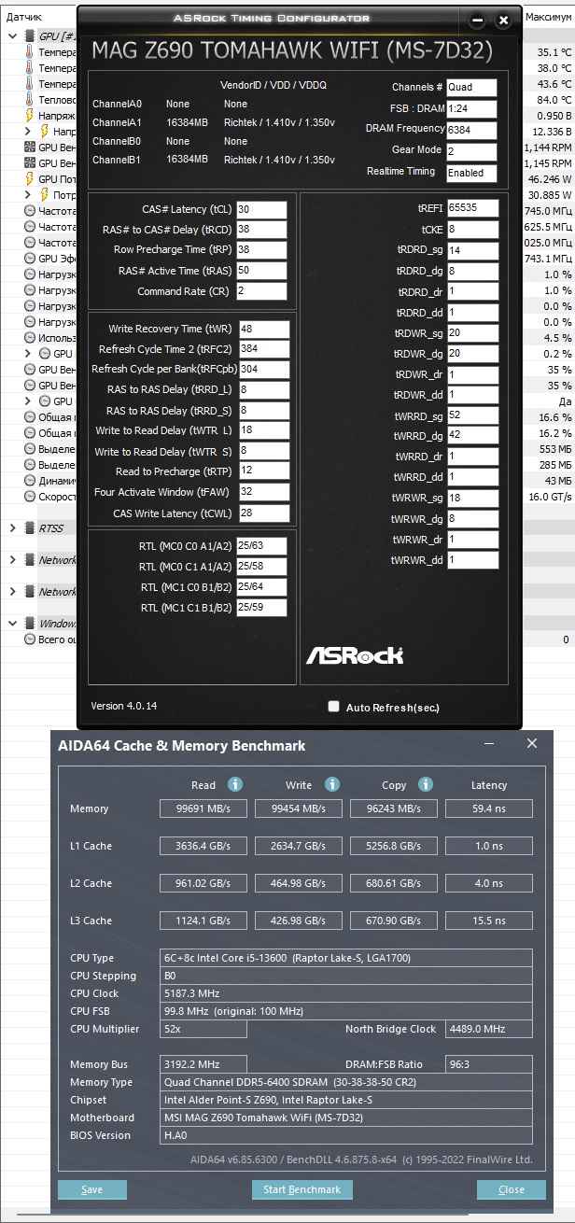
Task: Click the Start Benchmark button
Action: pos(302,1189)
